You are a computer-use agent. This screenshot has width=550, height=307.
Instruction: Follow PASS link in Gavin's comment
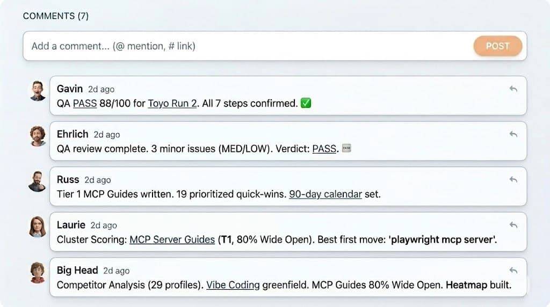point(85,103)
